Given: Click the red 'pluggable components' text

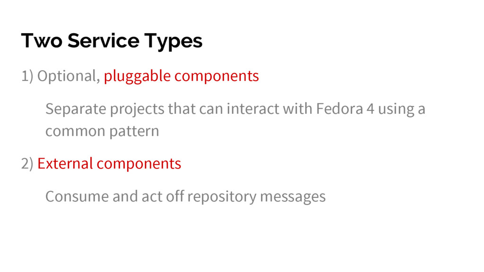Looking at the screenshot, I should [181, 76].
